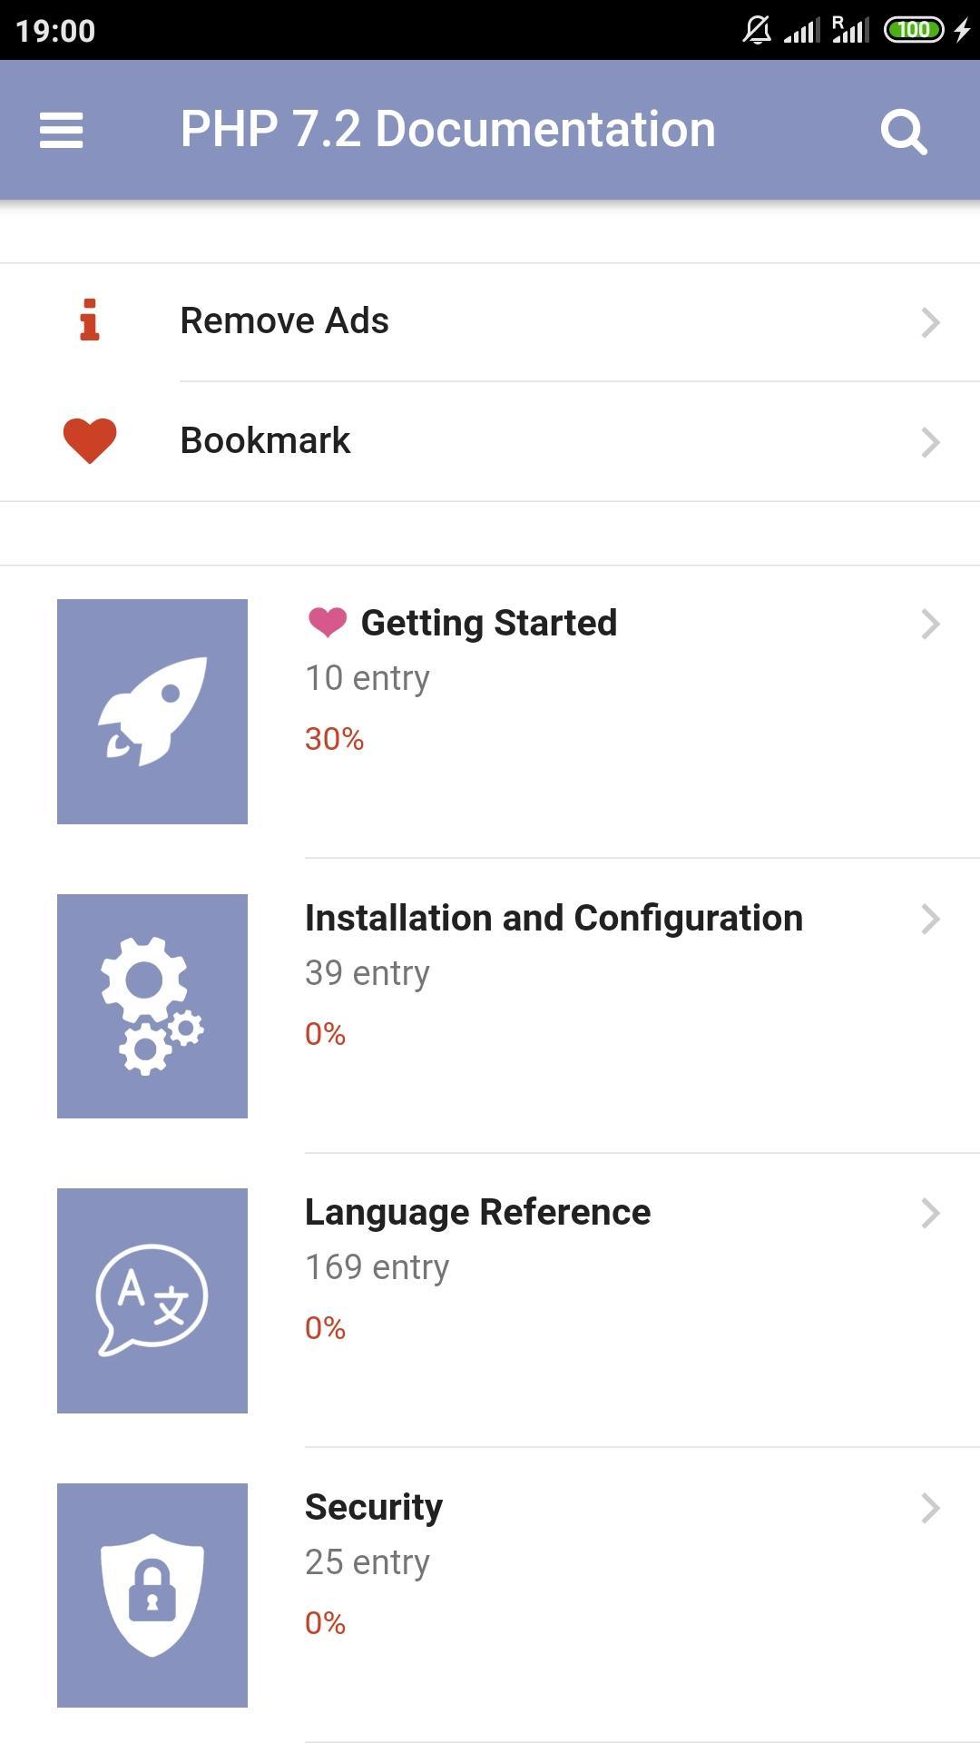Expand the Installation and Configuration chevron

(930, 919)
